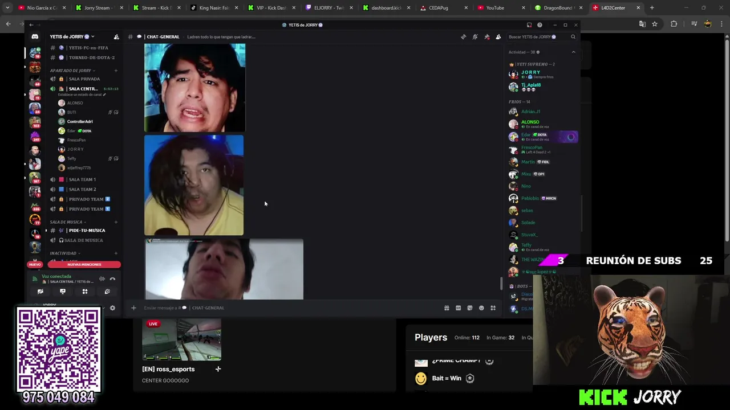Viewport: 730px width, 410px height.
Task: Turn on camera in voice panel
Action: click(x=40, y=292)
